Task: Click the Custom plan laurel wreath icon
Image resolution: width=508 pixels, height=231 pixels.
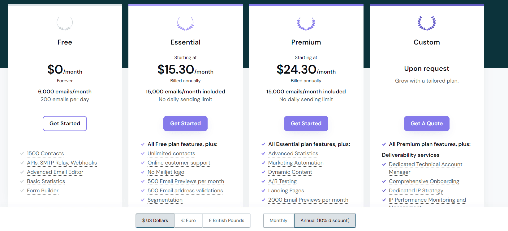Action: pos(427,23)
